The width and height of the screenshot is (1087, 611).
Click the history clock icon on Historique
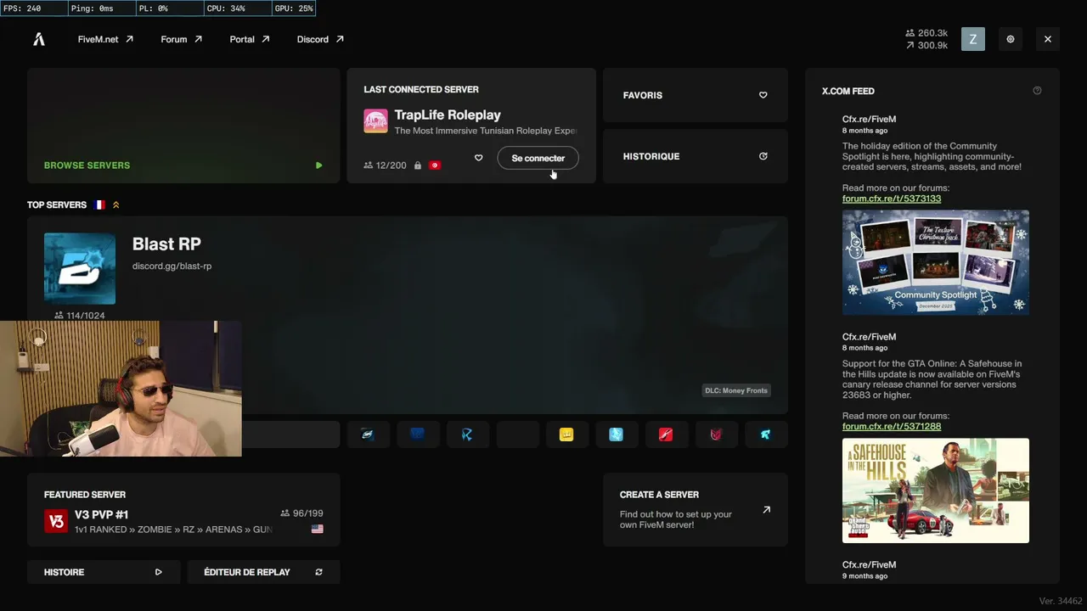coord(763,156)
